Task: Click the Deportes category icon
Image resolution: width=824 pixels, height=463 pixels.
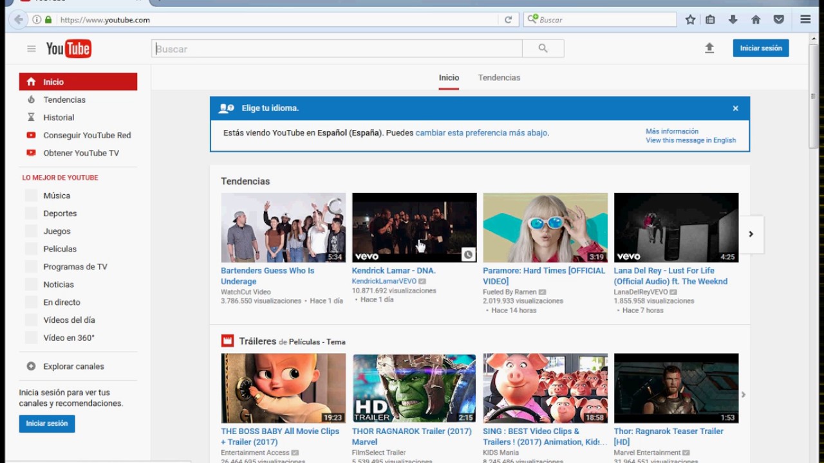Action: coord(31,213)
